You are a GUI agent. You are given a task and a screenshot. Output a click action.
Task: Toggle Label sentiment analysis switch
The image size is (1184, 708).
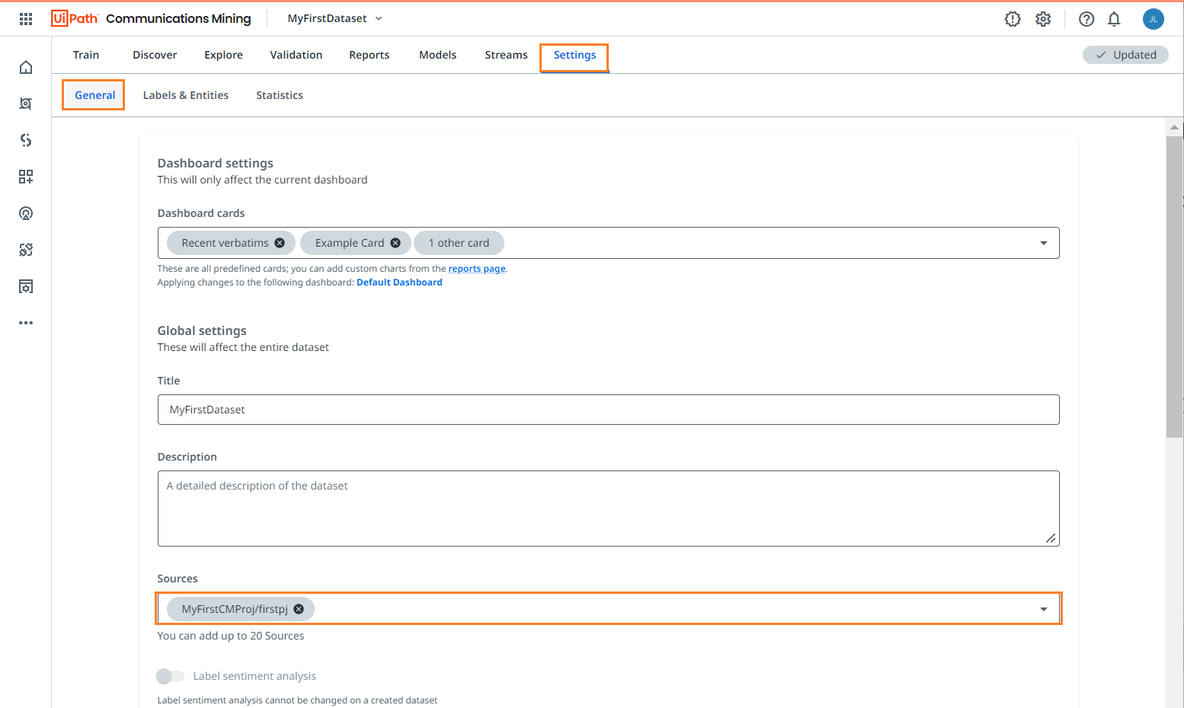170,676
